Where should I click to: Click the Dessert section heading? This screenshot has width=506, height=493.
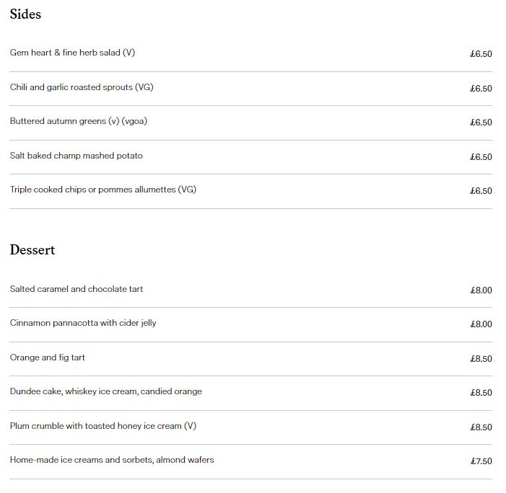tap(32, 250)
